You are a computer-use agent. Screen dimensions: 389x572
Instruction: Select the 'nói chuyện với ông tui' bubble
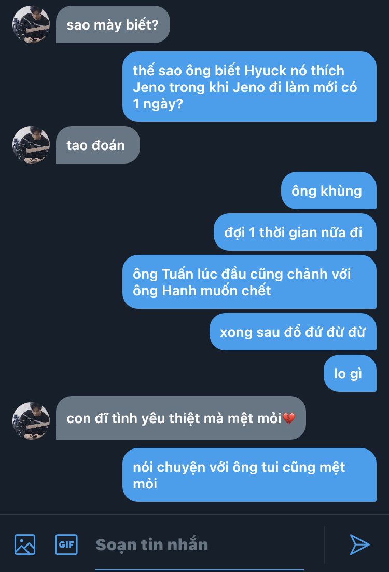tap(249, 475)
